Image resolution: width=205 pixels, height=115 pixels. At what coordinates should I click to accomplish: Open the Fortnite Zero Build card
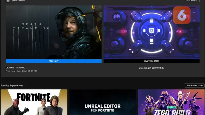[171, 102]
